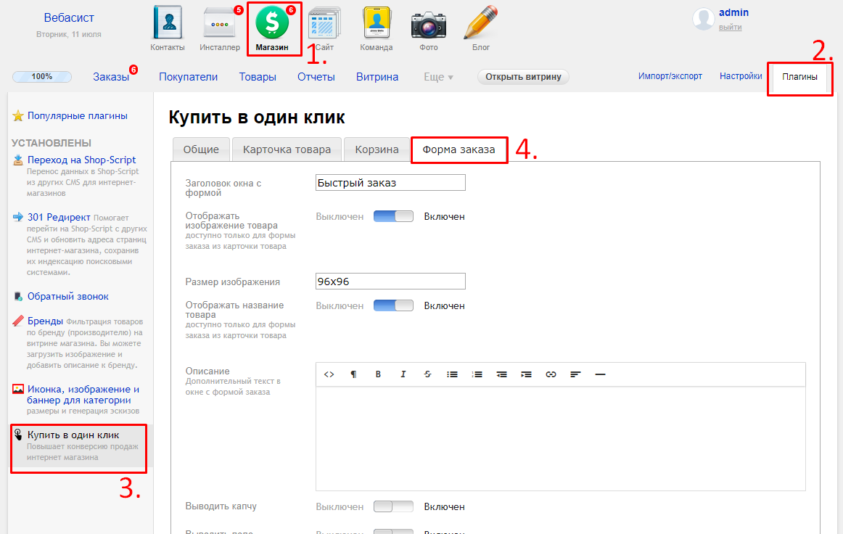Viewport: 843px width, 534px height.
Task: Click the bold formatting icon in editor
Action: (378, 374)
